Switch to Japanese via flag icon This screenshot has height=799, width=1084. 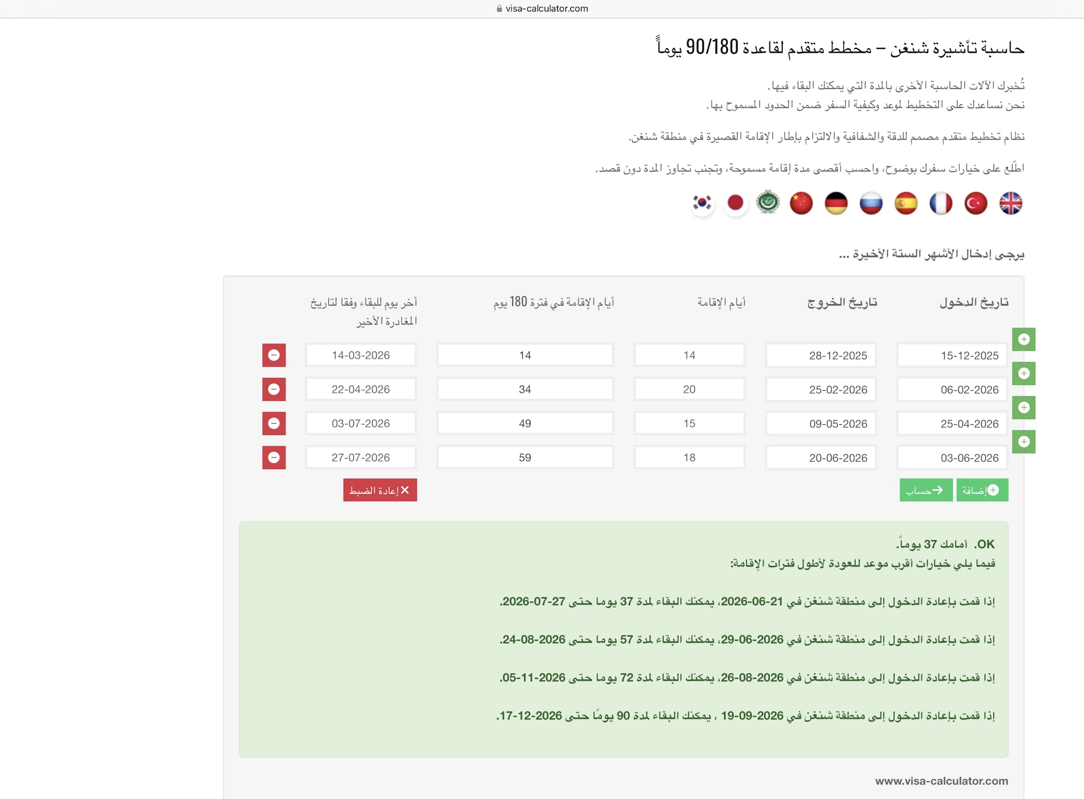[735, 203]
